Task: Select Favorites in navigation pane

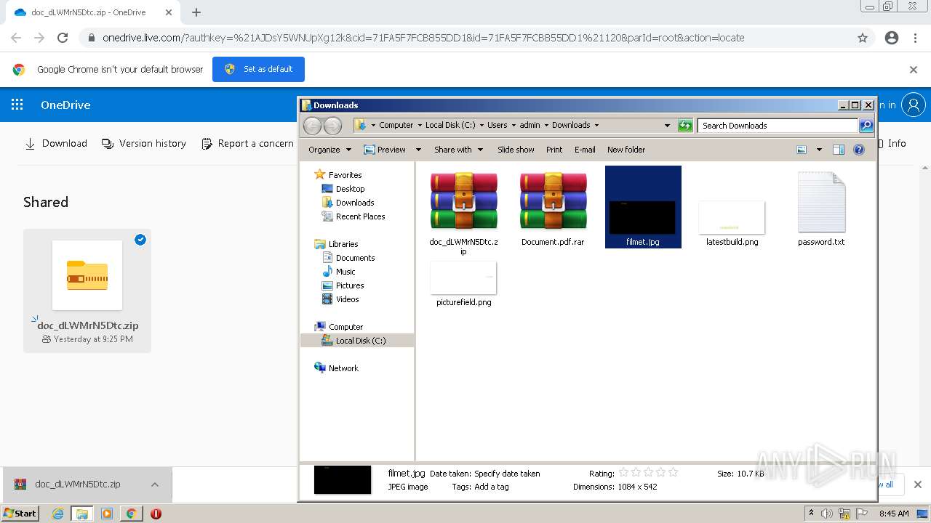Action: click(338, 175)
